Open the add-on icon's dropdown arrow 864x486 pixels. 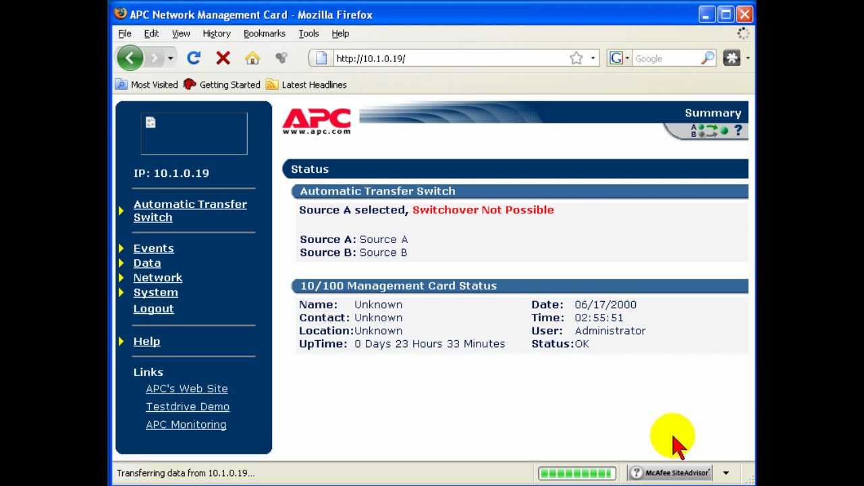pyautogui.click(x=747, y=58)
